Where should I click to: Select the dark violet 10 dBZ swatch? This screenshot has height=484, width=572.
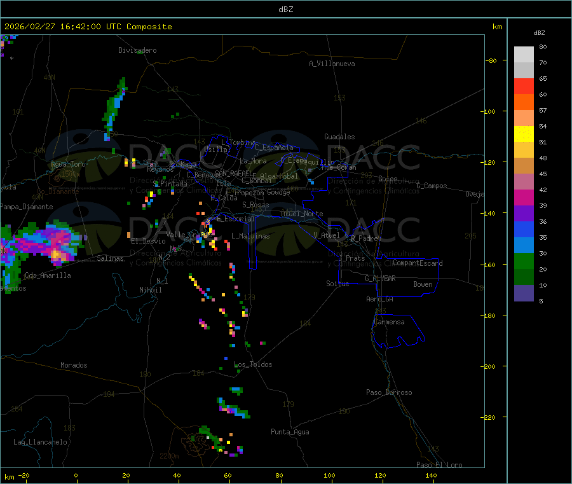point(524,293)
